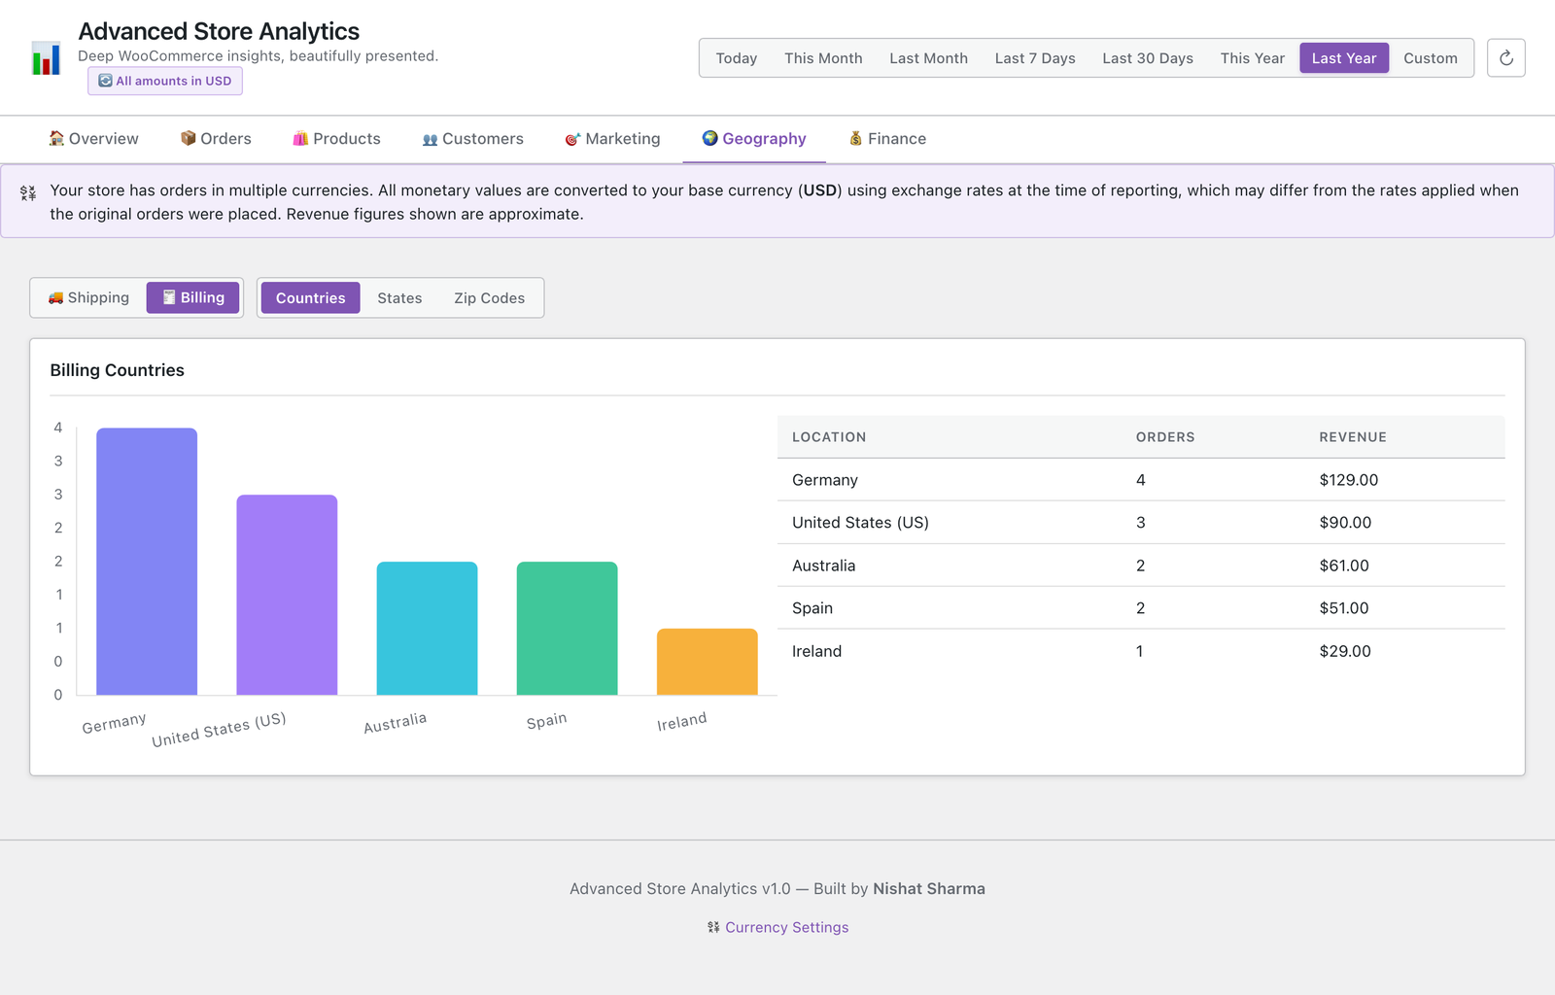Click the icon beside Currency Settings link

714,928
